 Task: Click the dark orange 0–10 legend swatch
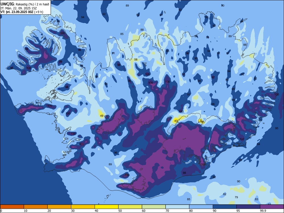(x=12, y=207)
